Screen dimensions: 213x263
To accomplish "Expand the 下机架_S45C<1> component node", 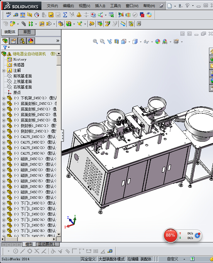I will pyautogui.click(x=4, y=98).
